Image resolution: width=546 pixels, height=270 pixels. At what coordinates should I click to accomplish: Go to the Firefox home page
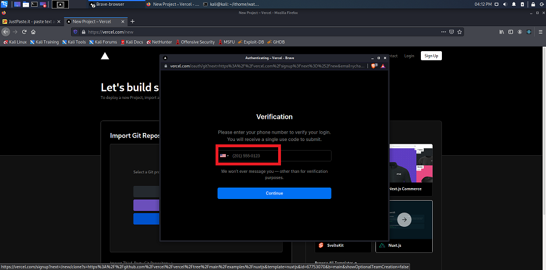click(34, 32)
